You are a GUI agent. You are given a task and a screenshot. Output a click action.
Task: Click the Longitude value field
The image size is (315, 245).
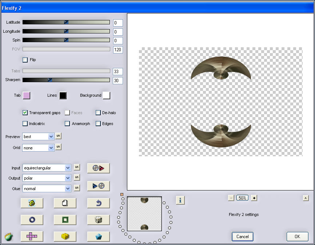pos(118,32)
